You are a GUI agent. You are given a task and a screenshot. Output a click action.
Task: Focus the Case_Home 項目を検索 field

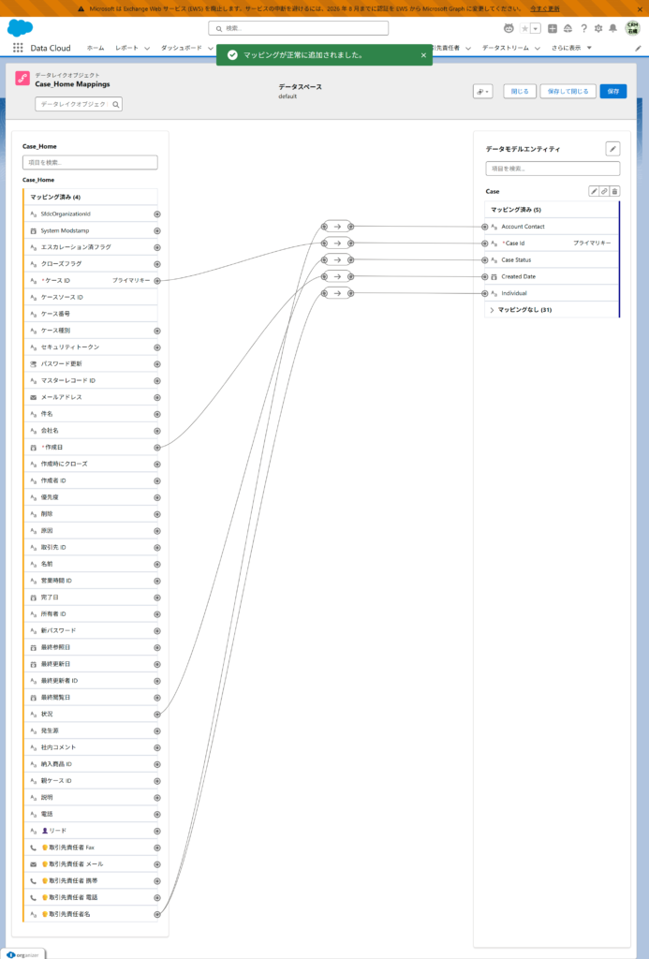(x=90, y=163)
